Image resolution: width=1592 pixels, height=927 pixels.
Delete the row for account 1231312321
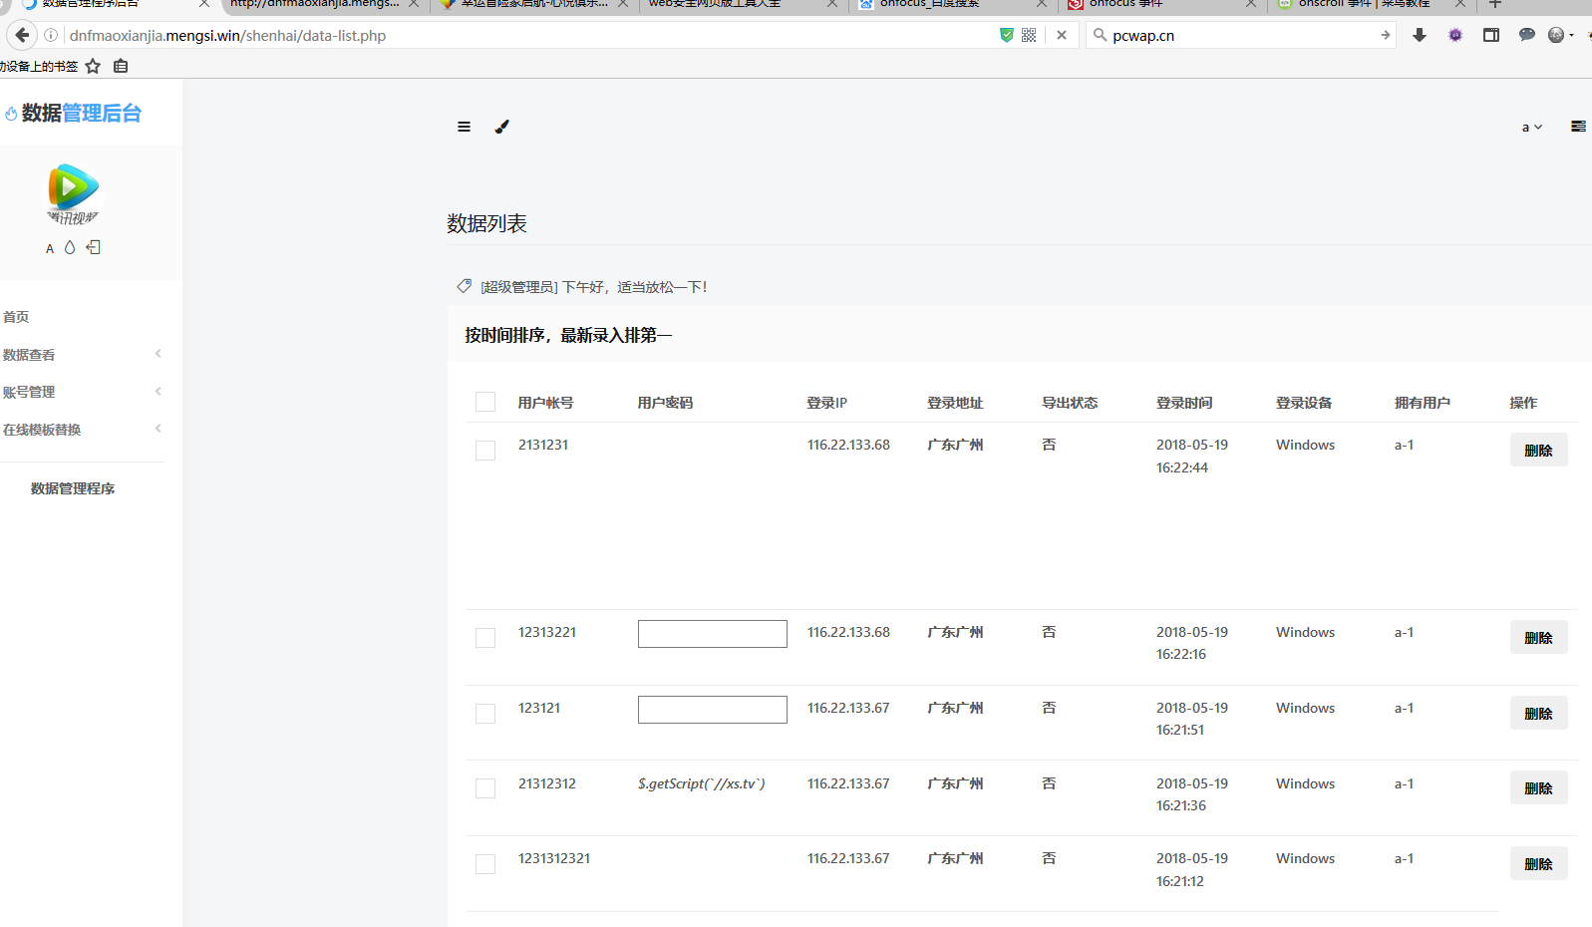[1538, 864]
